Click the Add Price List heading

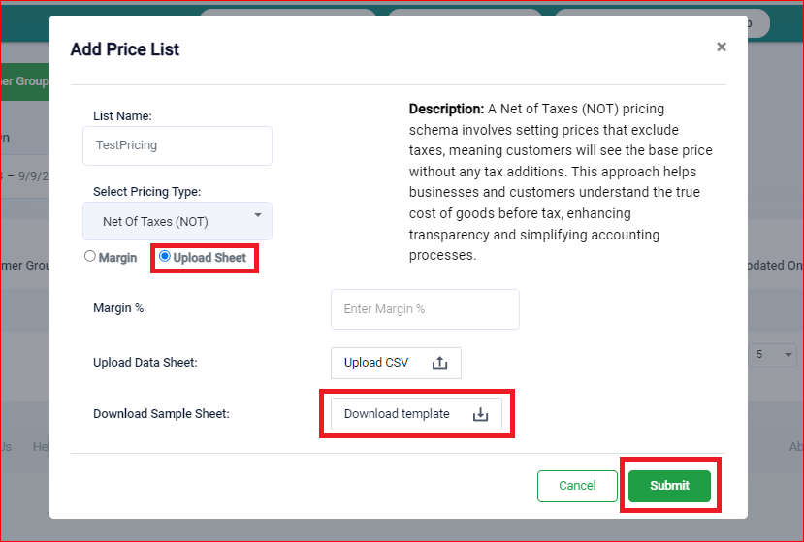coord(125,49)
